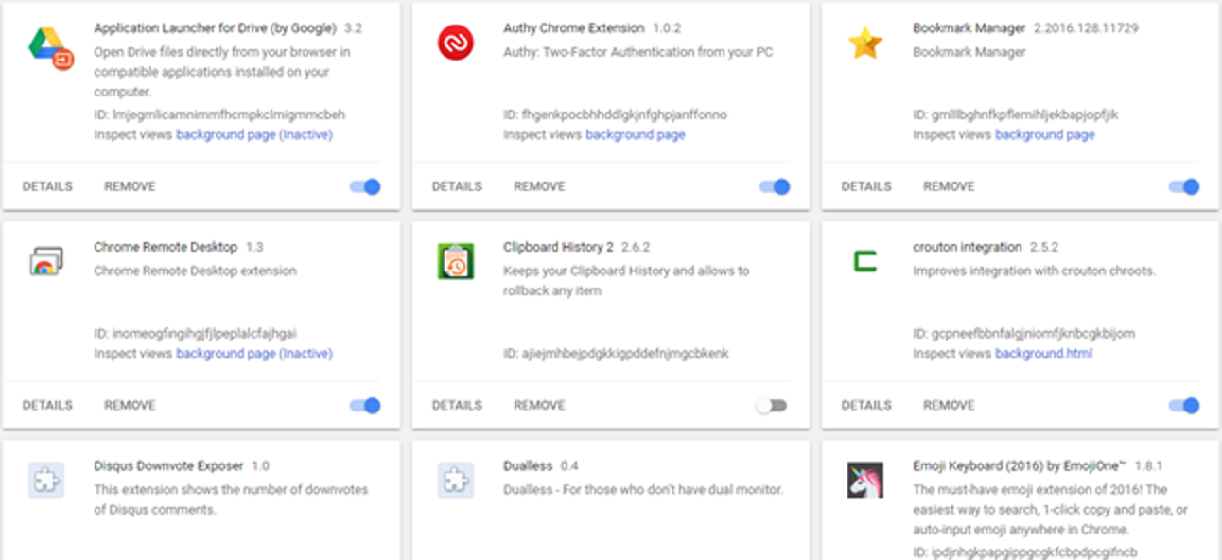1222x560 pixels.
Task: Open Bookmark Manager details
Action: click(x=866, y=186)
